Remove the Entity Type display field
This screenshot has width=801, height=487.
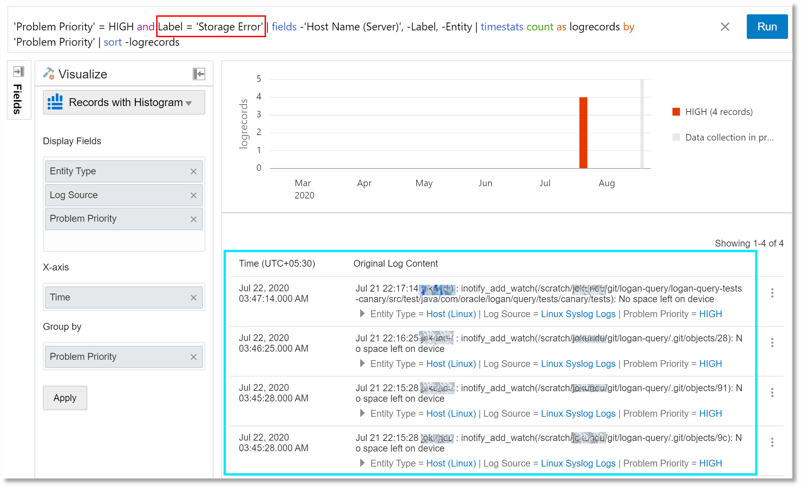193,171
